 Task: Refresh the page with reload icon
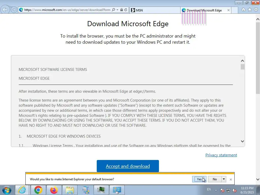tap(126, 10)
